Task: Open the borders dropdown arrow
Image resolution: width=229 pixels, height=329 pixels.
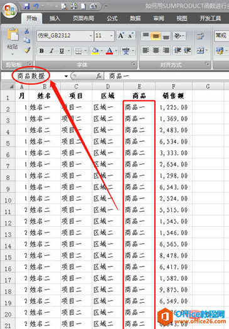Action: (x=85, y=51)
